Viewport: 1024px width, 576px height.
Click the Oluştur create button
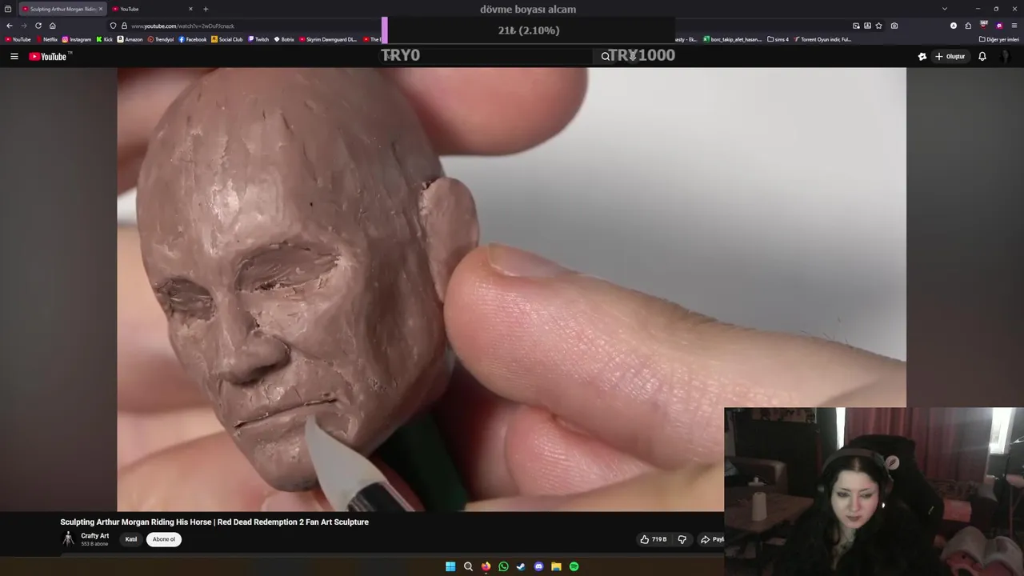[950, 57]
